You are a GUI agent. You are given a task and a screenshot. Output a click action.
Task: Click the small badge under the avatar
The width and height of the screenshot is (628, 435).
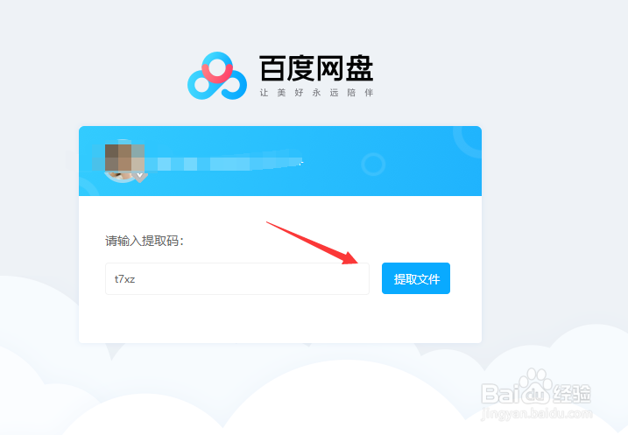point(140,177)
